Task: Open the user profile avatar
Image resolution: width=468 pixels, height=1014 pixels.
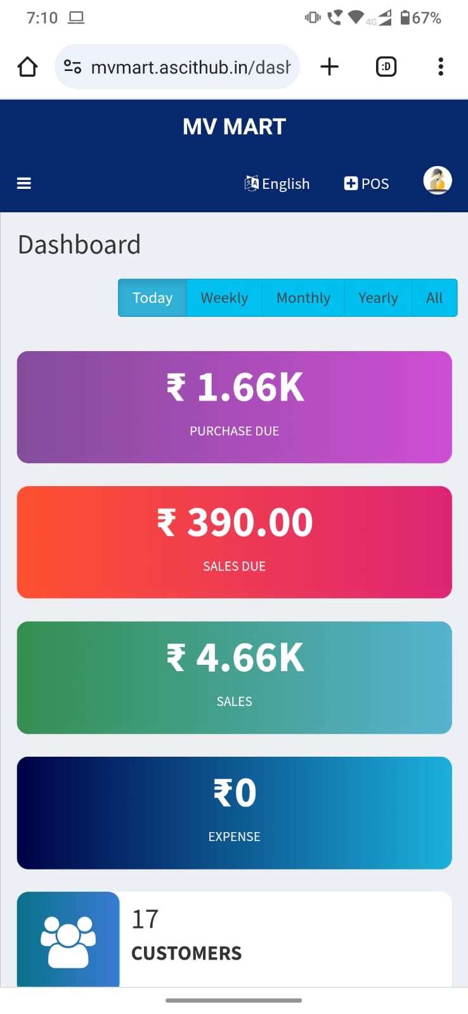Action: [x=438, y=181]
